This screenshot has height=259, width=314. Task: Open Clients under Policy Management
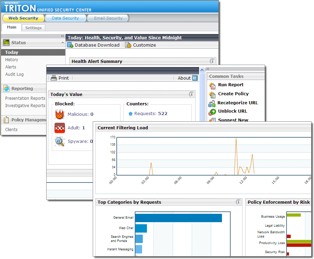pyautogui.click(x=11, y=129)
